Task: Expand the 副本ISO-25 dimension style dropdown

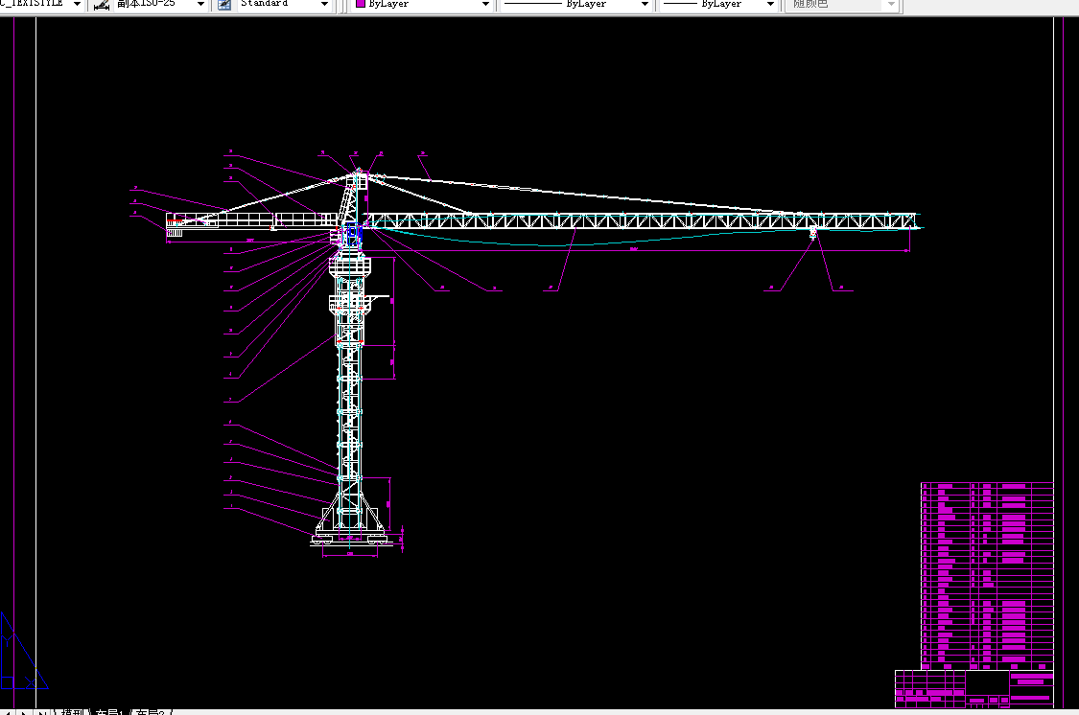Action: tap(200, 4)
